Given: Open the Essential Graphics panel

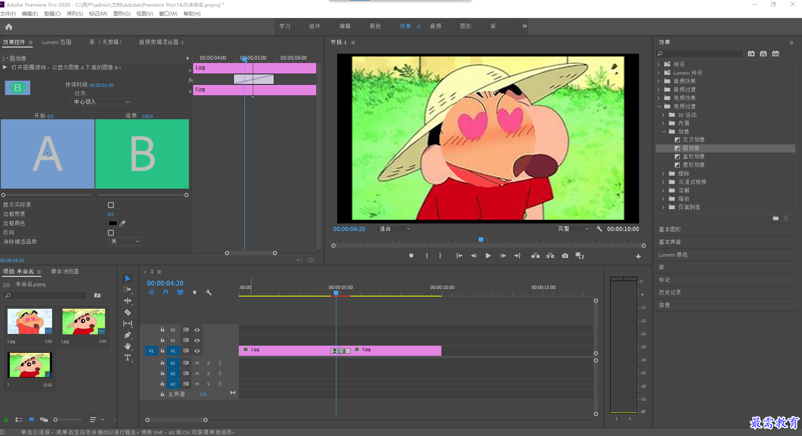Looking at the screenshot, I should click(x=670, y=229).
